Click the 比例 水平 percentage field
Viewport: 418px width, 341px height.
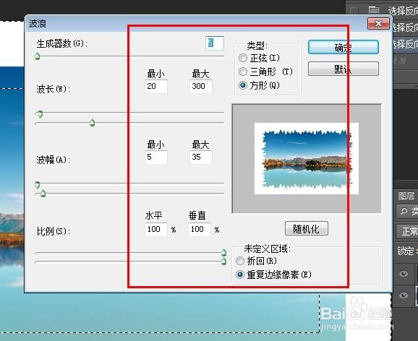pyautogui.click(x=156, y=229)
